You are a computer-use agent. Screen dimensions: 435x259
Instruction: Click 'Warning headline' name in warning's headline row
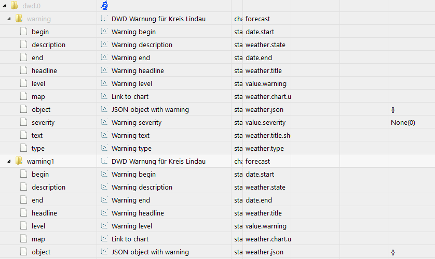tap(138, 71)
